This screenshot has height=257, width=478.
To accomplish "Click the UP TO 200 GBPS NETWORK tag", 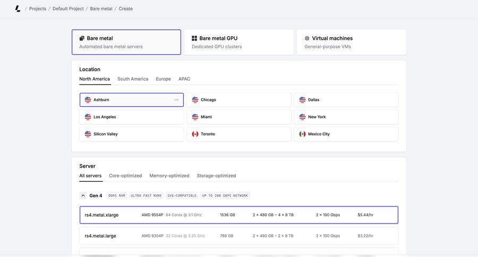I will pos(225,196).
